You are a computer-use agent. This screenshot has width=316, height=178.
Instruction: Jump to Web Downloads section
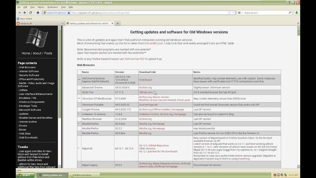28,137
